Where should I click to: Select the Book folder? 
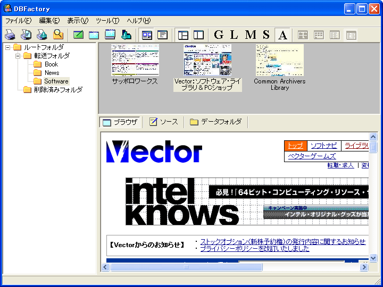[x=51, y=64]
